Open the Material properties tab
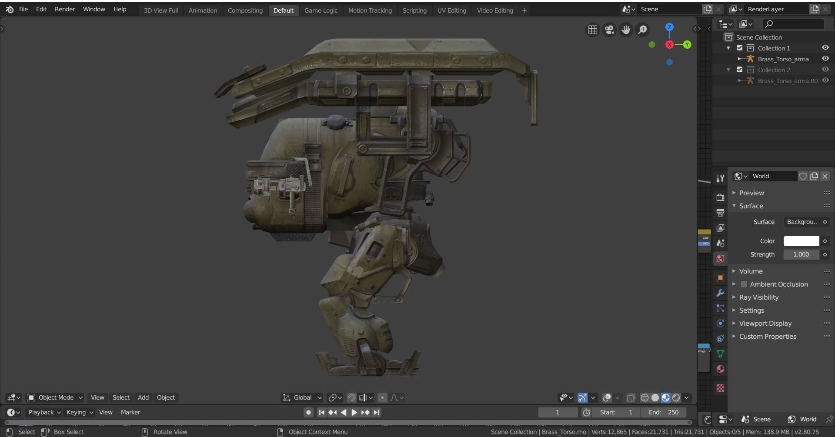835x437 pixels. (720, 369)
